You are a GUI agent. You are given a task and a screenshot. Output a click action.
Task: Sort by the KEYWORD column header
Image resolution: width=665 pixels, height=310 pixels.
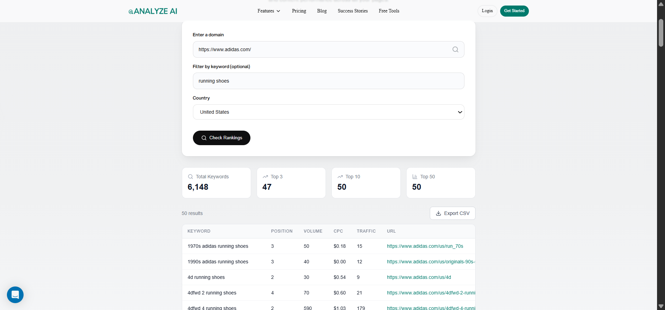click(x=199, y=231)
